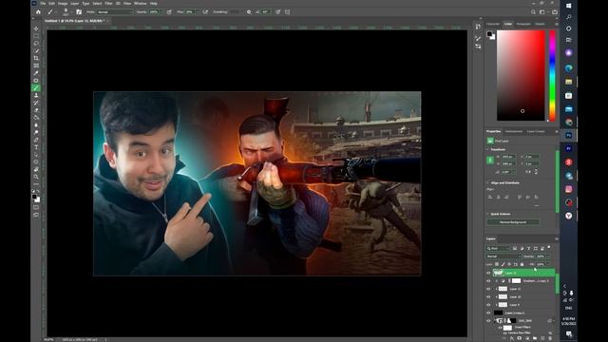
Task: Select the active Brush tool
Action: click(36, 88)
